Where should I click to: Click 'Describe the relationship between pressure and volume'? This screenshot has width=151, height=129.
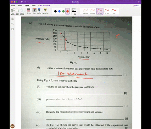pos(75,112)
